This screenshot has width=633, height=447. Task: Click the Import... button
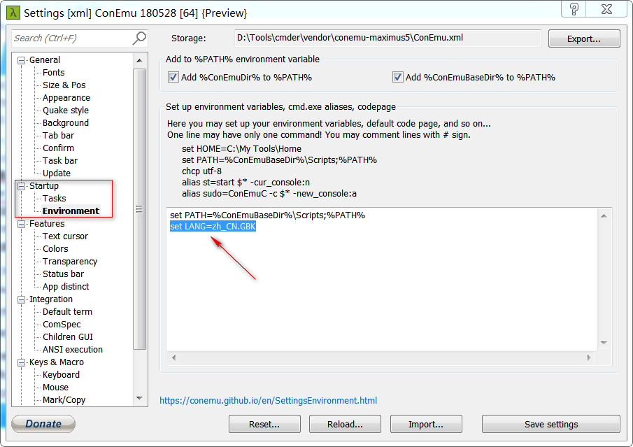coord(426,424)
